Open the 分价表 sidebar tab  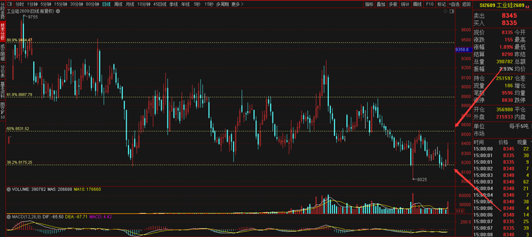(2, 70)
